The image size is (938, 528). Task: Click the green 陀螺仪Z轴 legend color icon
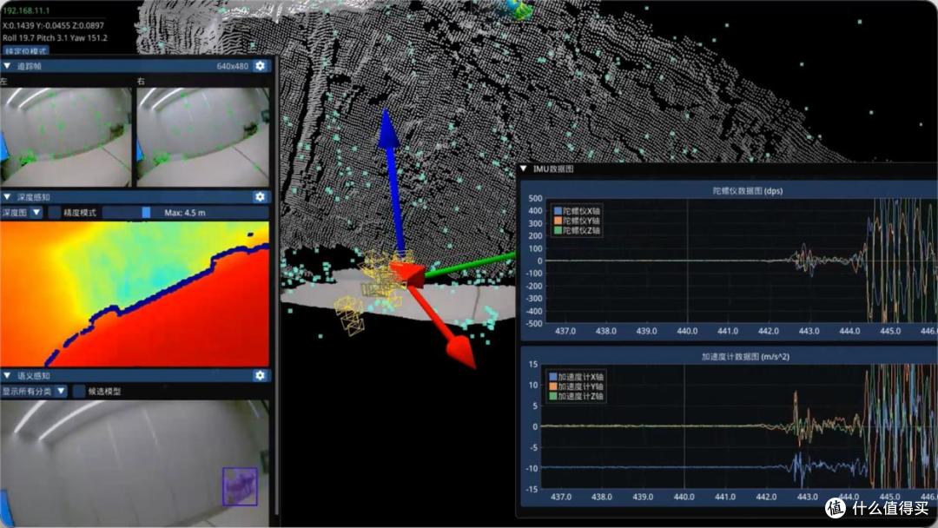pos(558,230)
